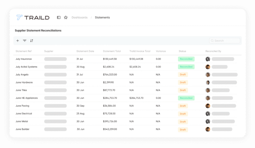The width and height of the screenshot is (255, 148).
Task: Click reconciler avatar in June Metal row
Action: pyautogui.click(x=208, y=121)
